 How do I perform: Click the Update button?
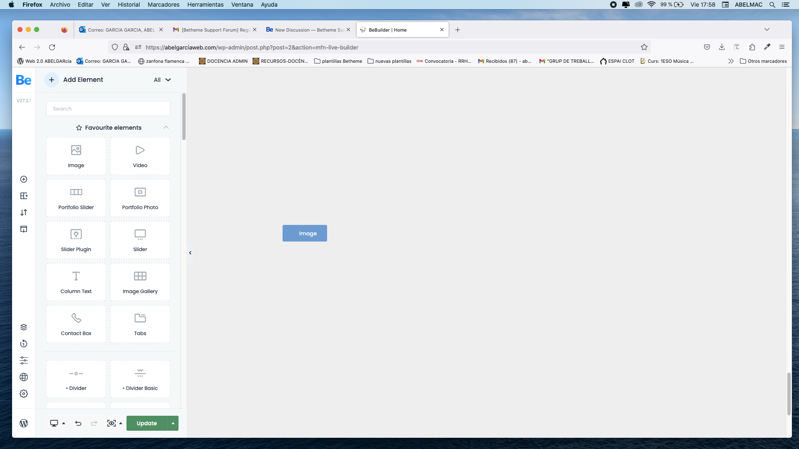tap(146, 423)
